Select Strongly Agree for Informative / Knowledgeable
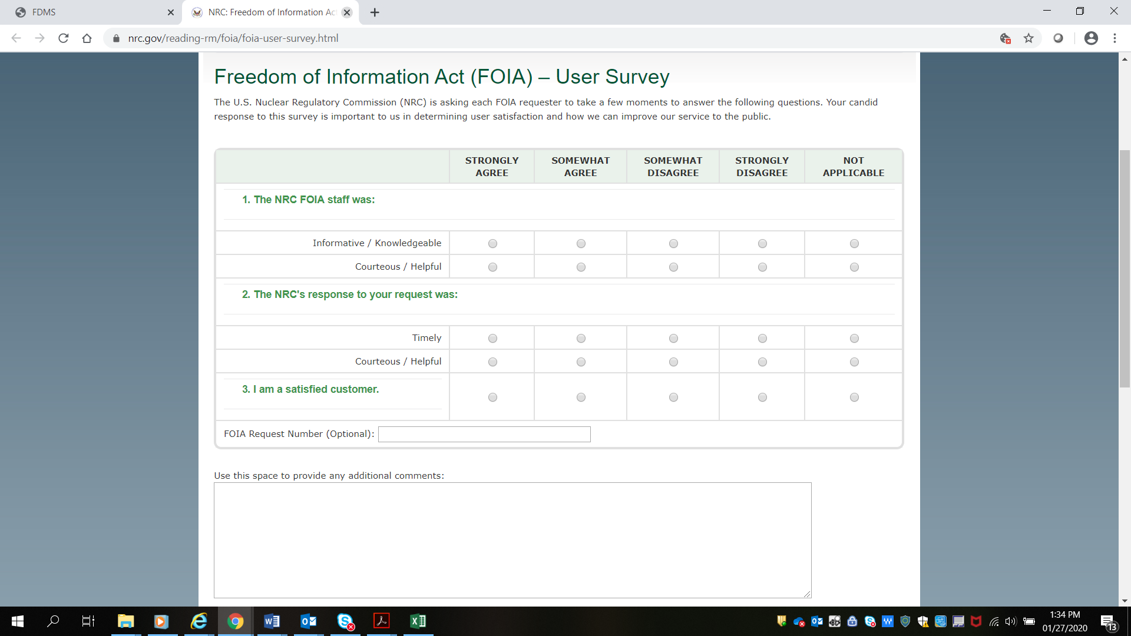Image resolution: width=1131 pixels, height=636 pixels. click(492, 244)
